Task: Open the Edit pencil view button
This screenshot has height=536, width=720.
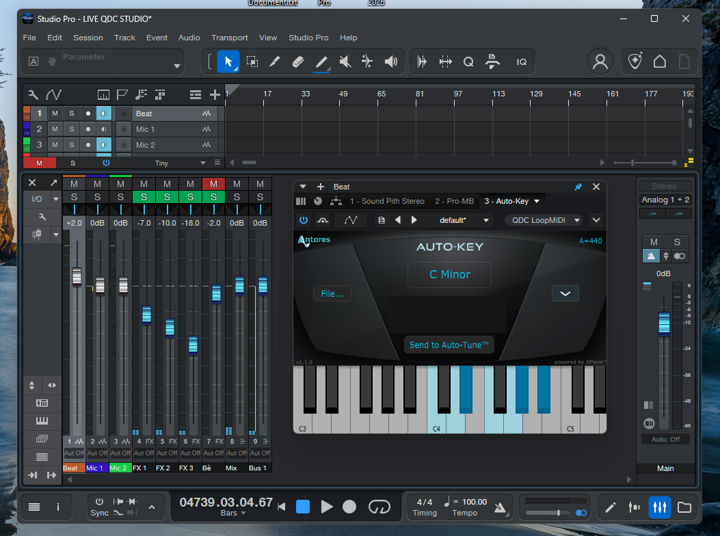Action: click(x=610, y=507)
